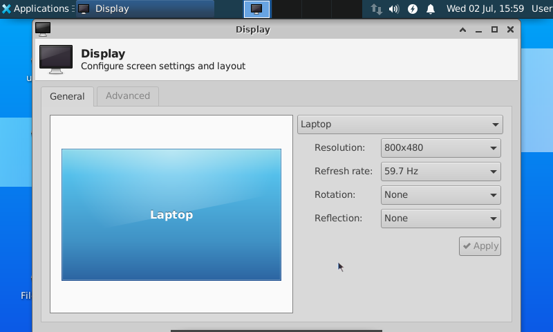Screen dimensions: 553x332
Task: Open the Refresh rate dropdown
Action: 441,172
